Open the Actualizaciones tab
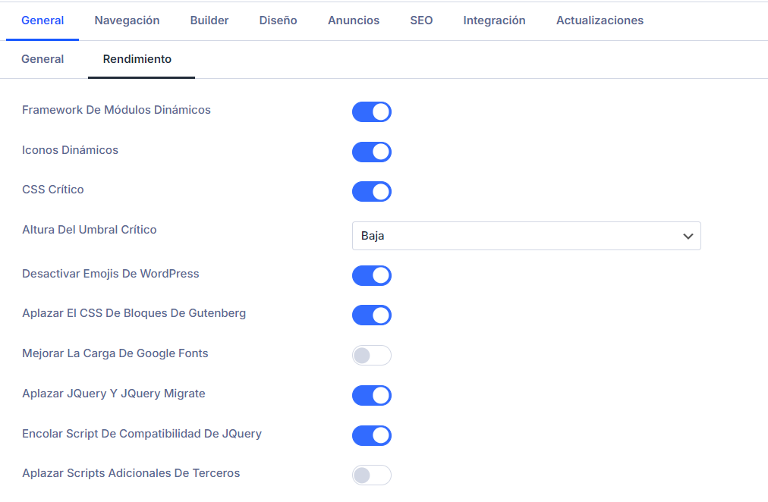The image size is (768, 502). click(x=600, y=20)
